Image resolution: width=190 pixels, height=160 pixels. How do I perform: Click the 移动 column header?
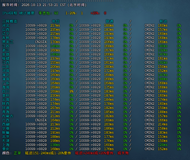(x=163, y=21)
